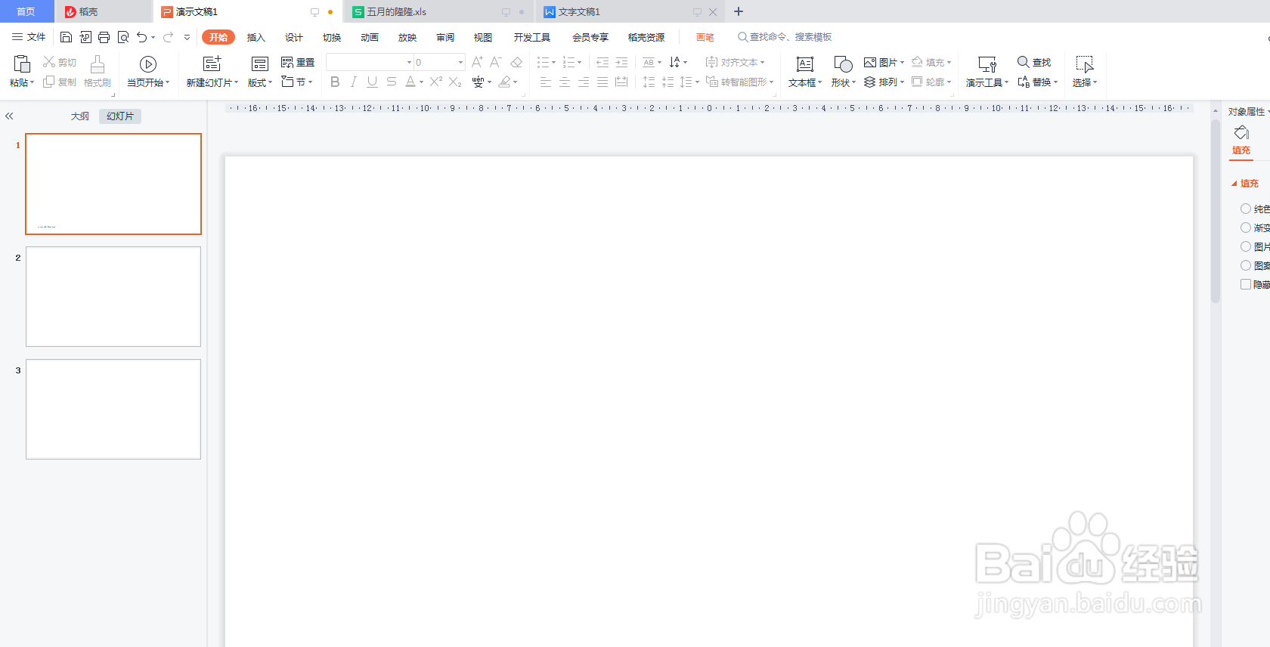Viewport: 1270px width, 647px height.
Task: Click the Pen (画笔) tab link
Action: point(705,37)
